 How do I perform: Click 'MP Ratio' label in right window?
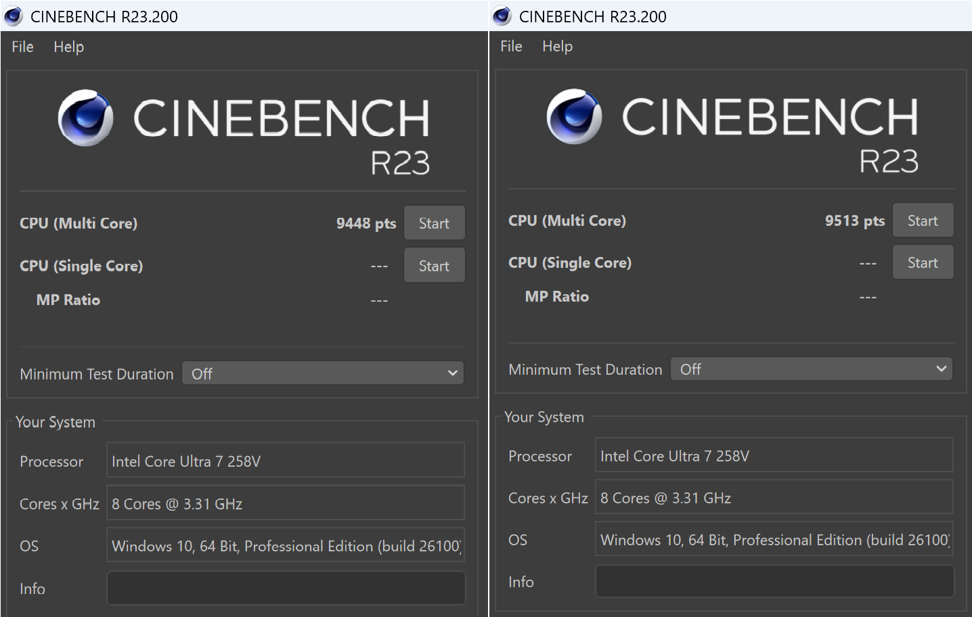click(557, 296)
